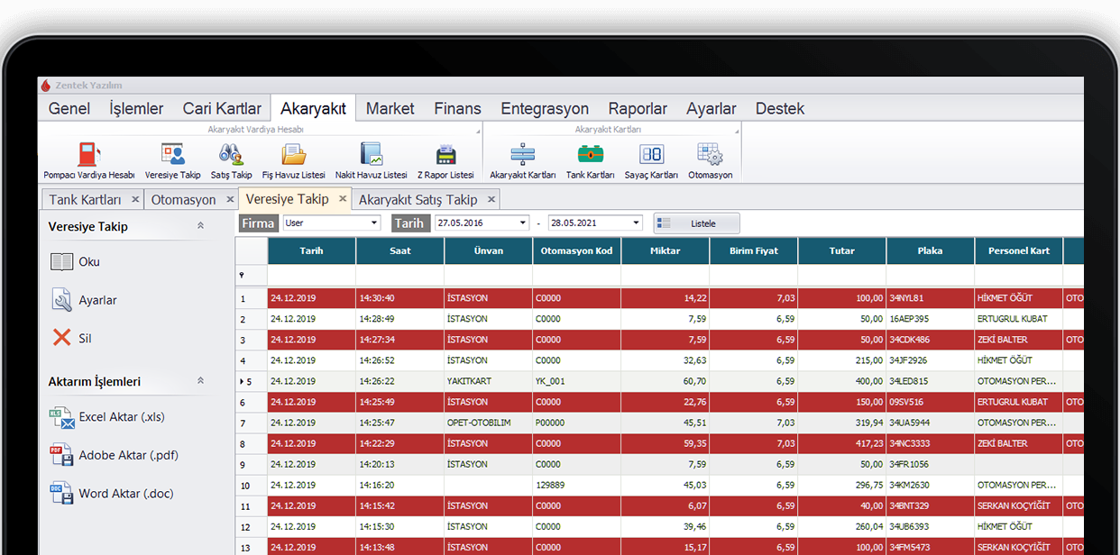Click the Z Rapor Listesi icon

tap(445, 154)
